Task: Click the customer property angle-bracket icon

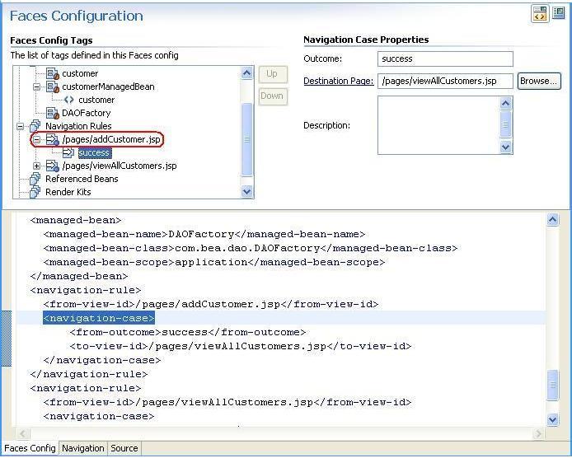Action: click(x=69, y=100)
